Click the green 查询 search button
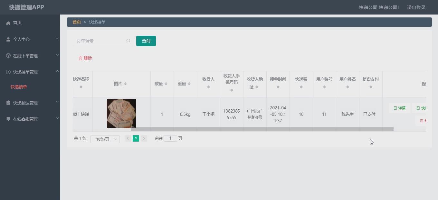 click(x=146, y=41)
